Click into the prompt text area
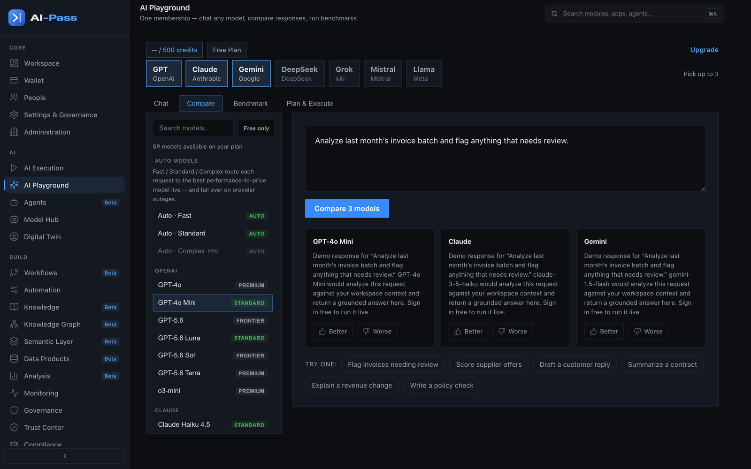751x469 pixels. tap(505, 159)
